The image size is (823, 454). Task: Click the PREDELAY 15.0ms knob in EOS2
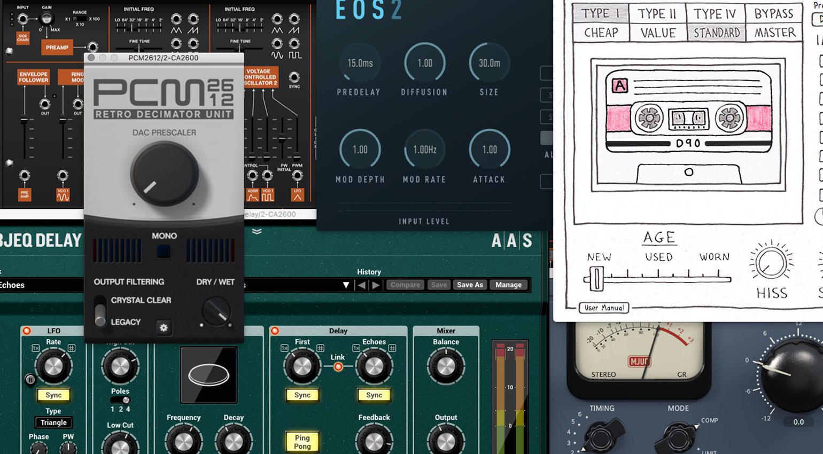[360, 63]
